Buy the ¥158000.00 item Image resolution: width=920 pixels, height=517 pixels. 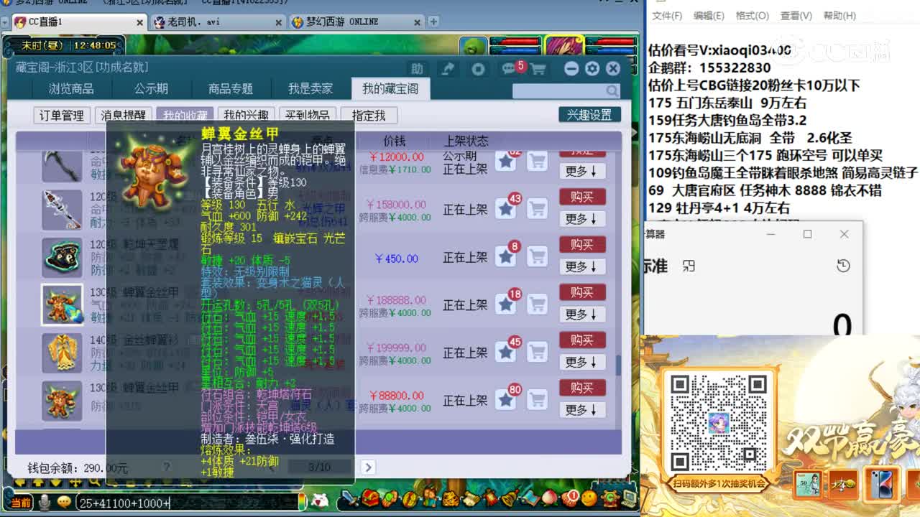tap(582, 197)
